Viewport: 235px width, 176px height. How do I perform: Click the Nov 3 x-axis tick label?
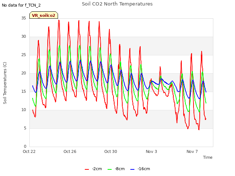tap(151, 151)
